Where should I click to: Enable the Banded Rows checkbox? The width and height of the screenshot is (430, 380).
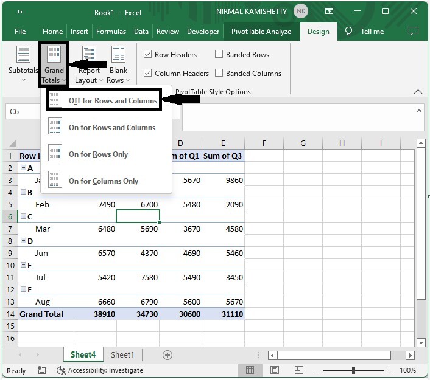tap(219, 54)
